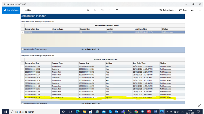
Task: Click Action header in iVend To SAP Business One grid
Action: coord(119,63)
